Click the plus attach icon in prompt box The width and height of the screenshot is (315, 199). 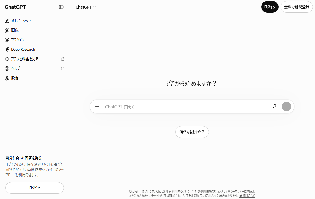pyautogui.click(x=97, y=107)
